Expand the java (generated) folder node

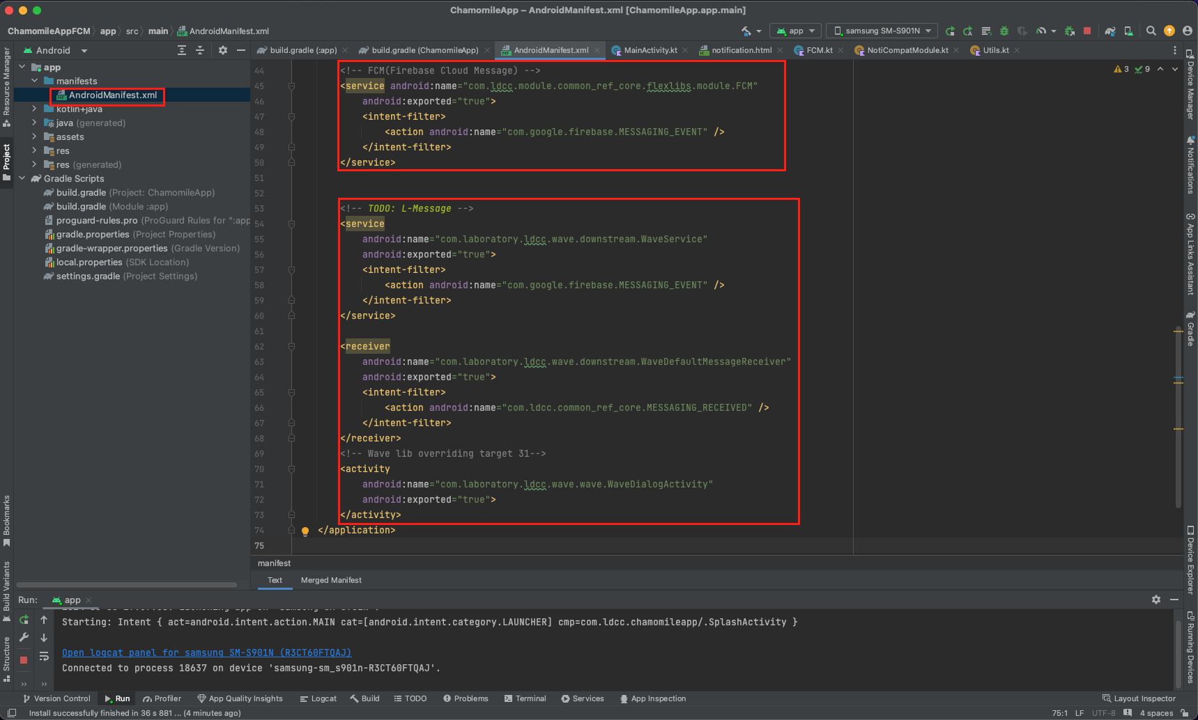click(34, 123)
